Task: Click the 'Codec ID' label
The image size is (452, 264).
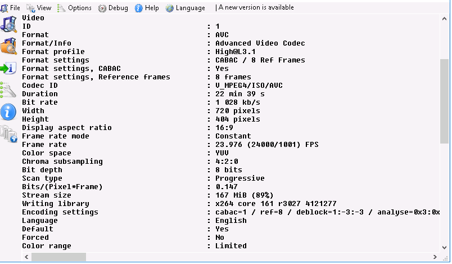Action: click(40, 86)
